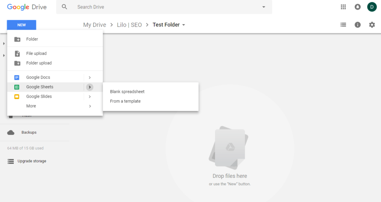Open the Test Folder dropdown arrow
Screen dimensions: 381x202
(184, 25)
